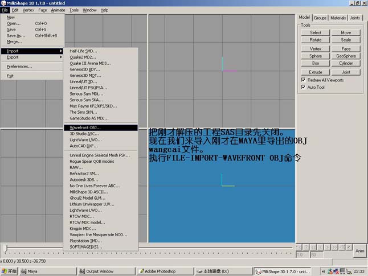Choose Save As... from File menu

(x=32, y=36)
